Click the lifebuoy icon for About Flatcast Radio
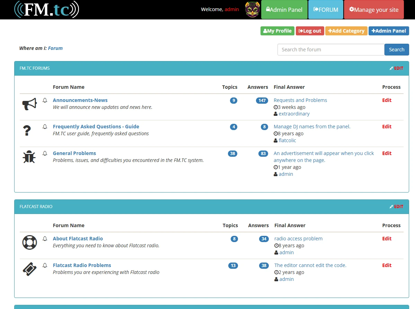 point(29,242)
